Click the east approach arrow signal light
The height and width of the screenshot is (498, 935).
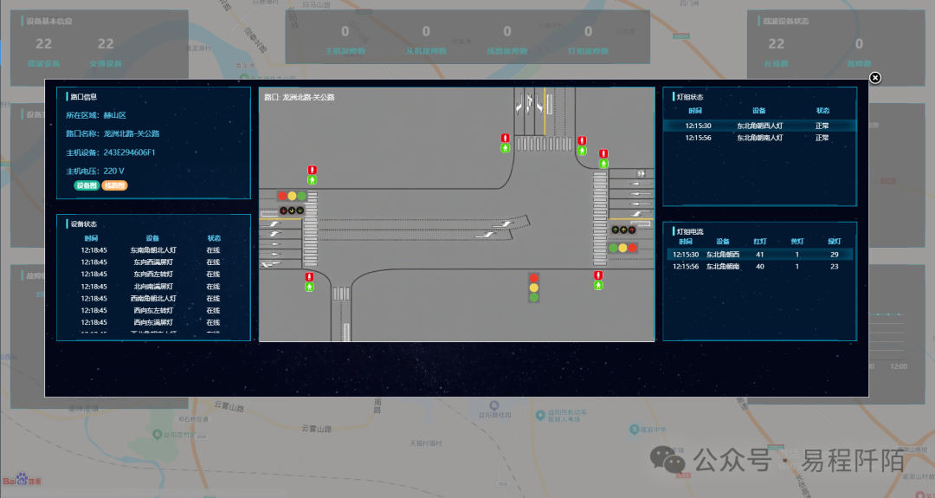click(x=623, y=230)
